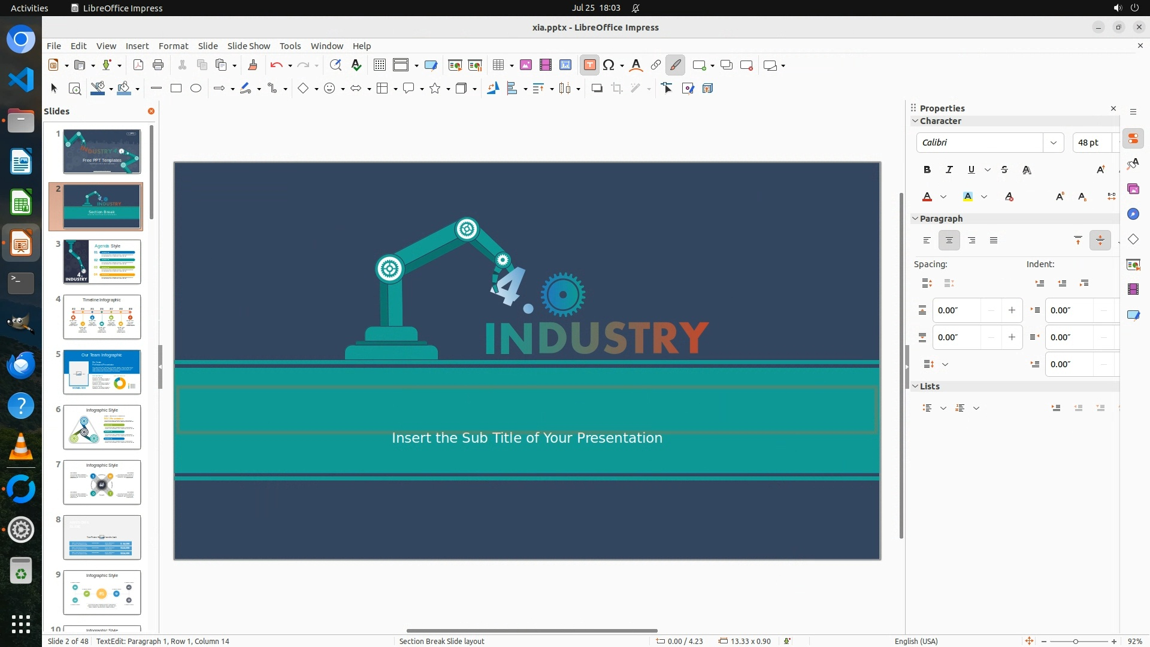Image resolution: width=1150 pixels, height=647 pixels.
Task: Open the Slide Show menu
Action: click(x=249, y=46)
